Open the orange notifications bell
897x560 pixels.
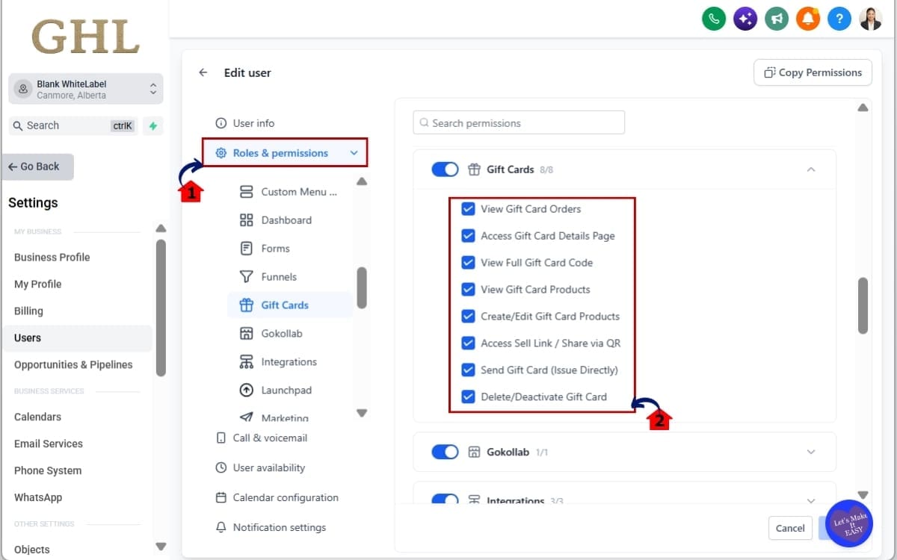(x=808, y=19)
